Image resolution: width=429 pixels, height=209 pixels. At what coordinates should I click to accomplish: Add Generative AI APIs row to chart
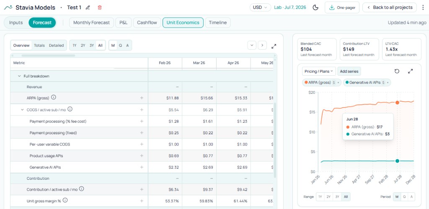(x=142, y=167)
